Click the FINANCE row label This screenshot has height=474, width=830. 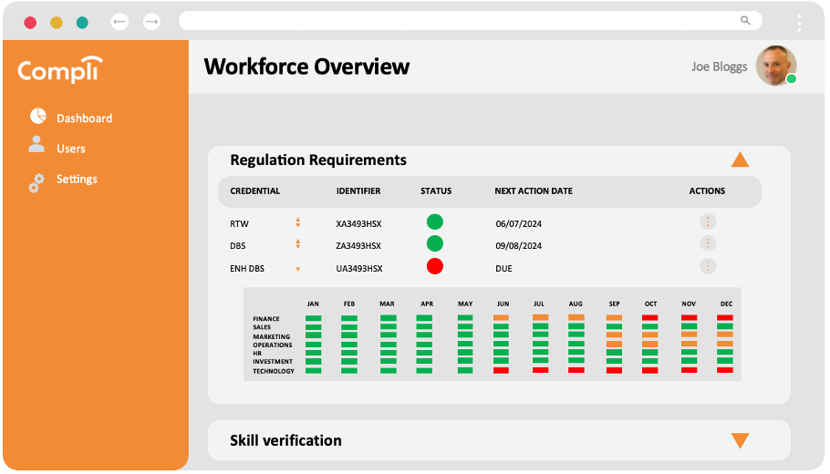pos(266,319)
